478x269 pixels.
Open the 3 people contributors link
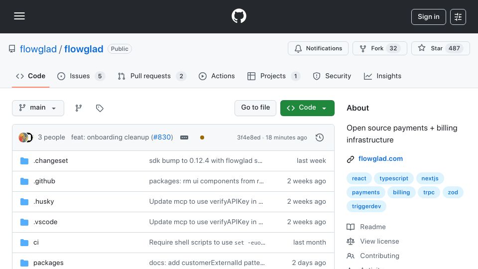pos(51,137)
